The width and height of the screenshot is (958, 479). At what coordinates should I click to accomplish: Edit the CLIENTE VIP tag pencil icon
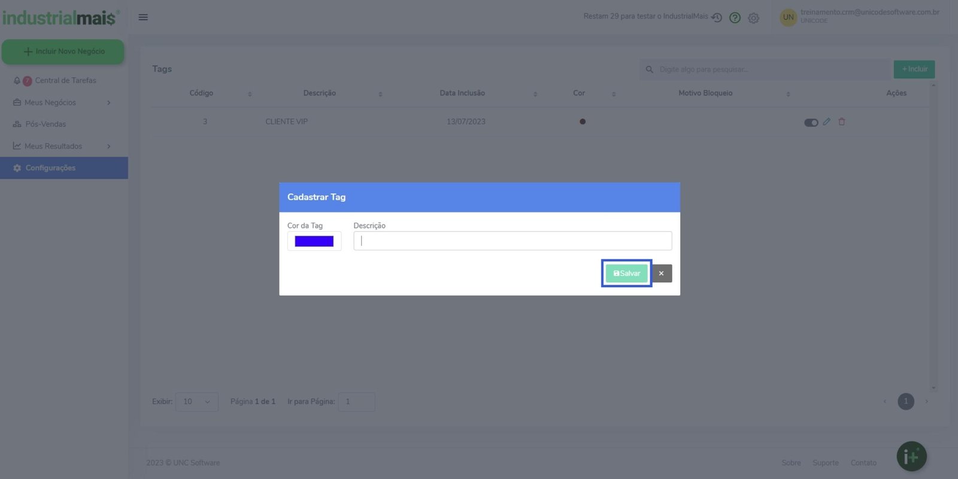pyautogui.click(x=826, y=122)
